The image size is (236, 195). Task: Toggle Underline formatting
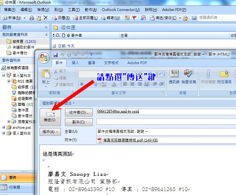96,84
